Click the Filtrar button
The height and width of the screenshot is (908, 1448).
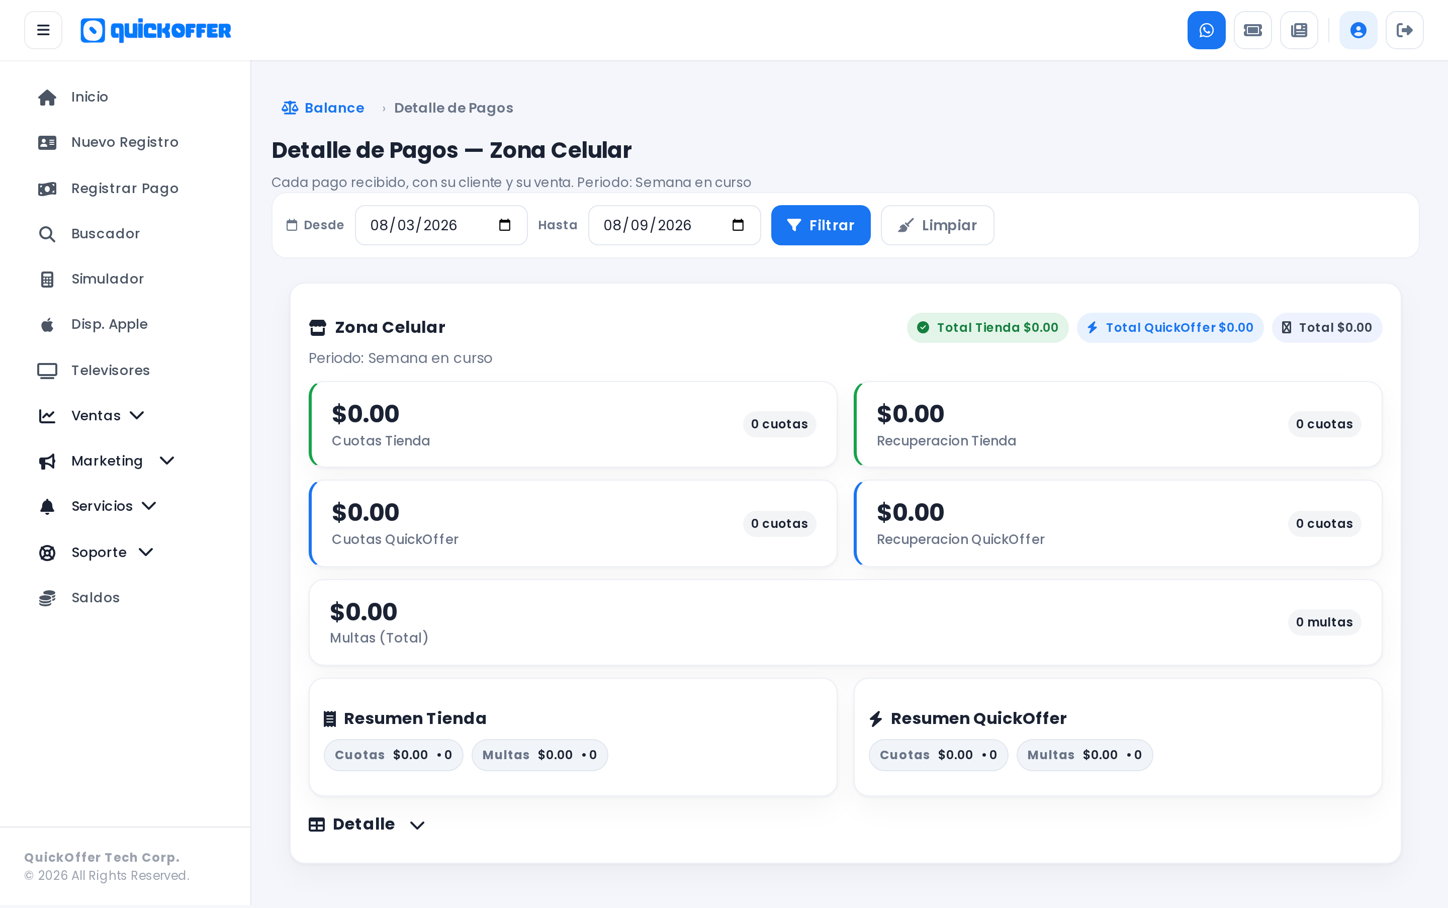(x=821, y=225)
